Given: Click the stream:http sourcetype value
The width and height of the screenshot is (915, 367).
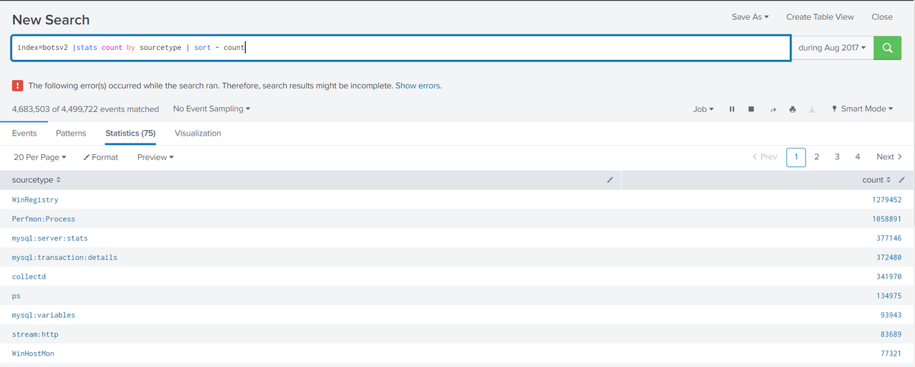Looking at the screenshot, I should pos(35,335).
